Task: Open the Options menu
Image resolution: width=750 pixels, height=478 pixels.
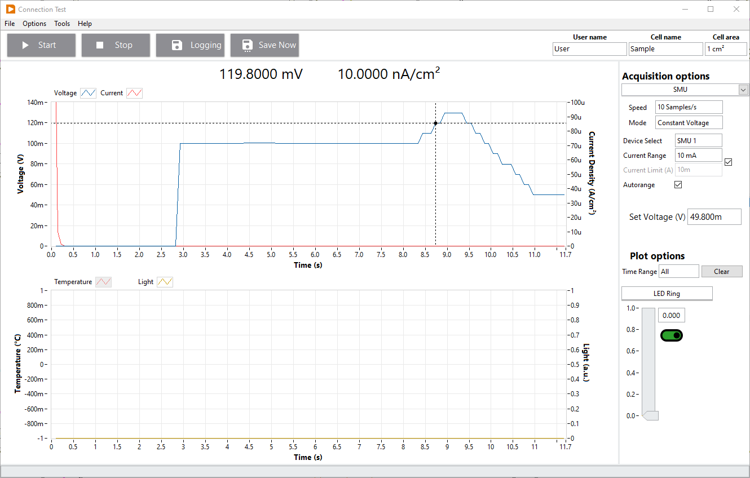Action: click(x=34, y=24)
